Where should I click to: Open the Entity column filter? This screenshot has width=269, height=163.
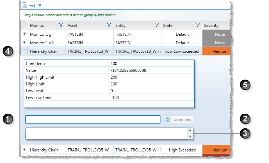pyautogui.click(x=156, y=25)
